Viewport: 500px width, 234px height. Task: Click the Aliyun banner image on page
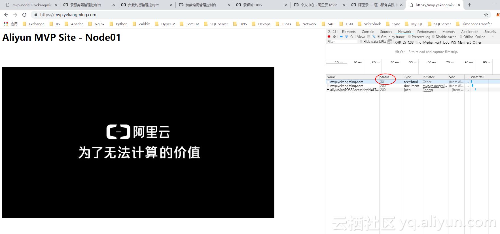138,142
